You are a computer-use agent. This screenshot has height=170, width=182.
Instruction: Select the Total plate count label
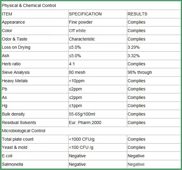click(18, 139)
